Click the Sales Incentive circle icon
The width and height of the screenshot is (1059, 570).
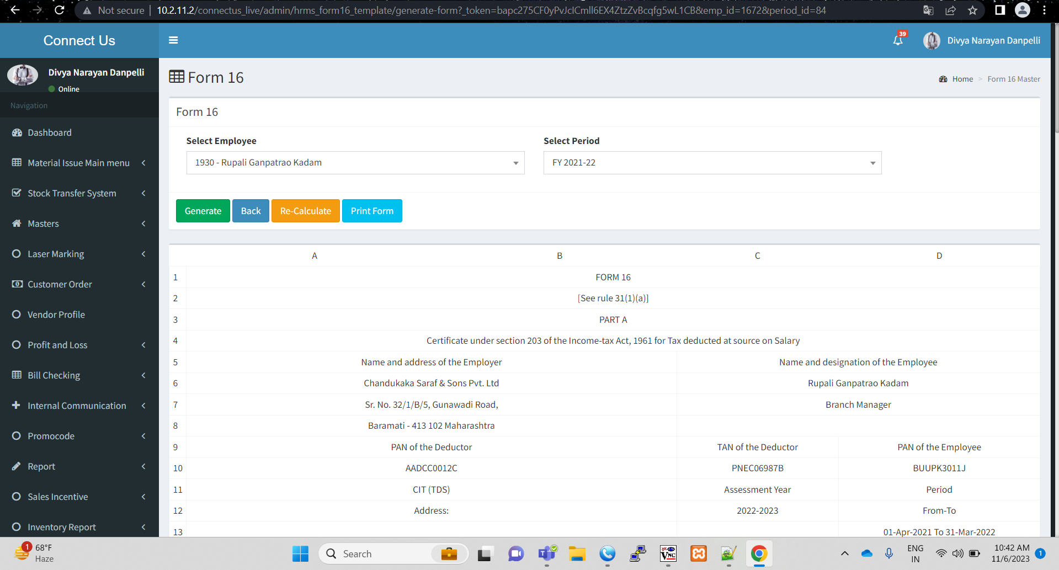17,497
